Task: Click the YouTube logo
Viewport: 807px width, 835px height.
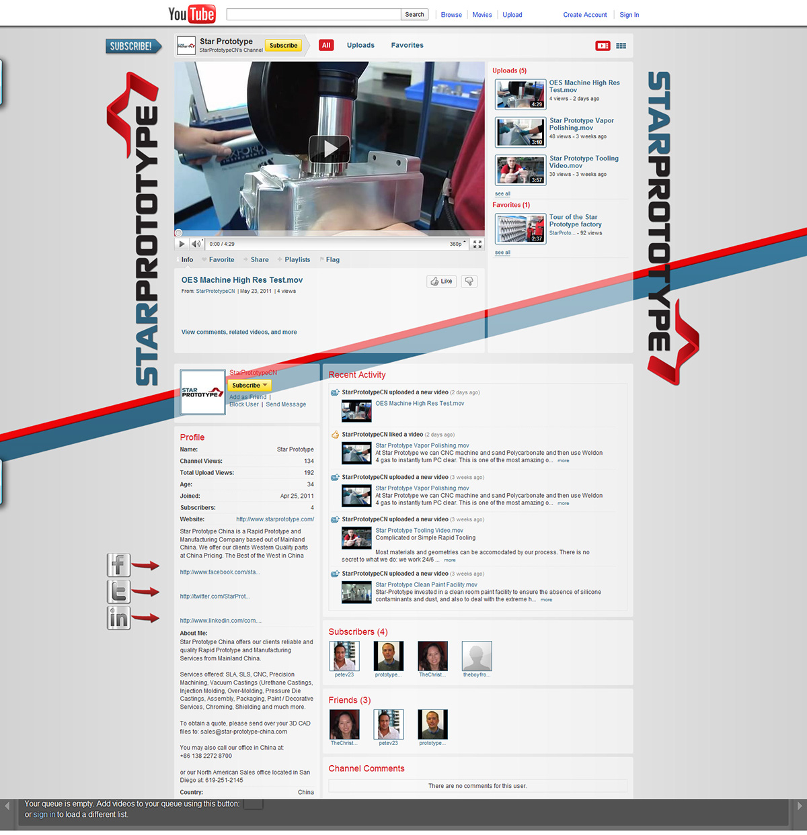Action: tap(192, 14)
